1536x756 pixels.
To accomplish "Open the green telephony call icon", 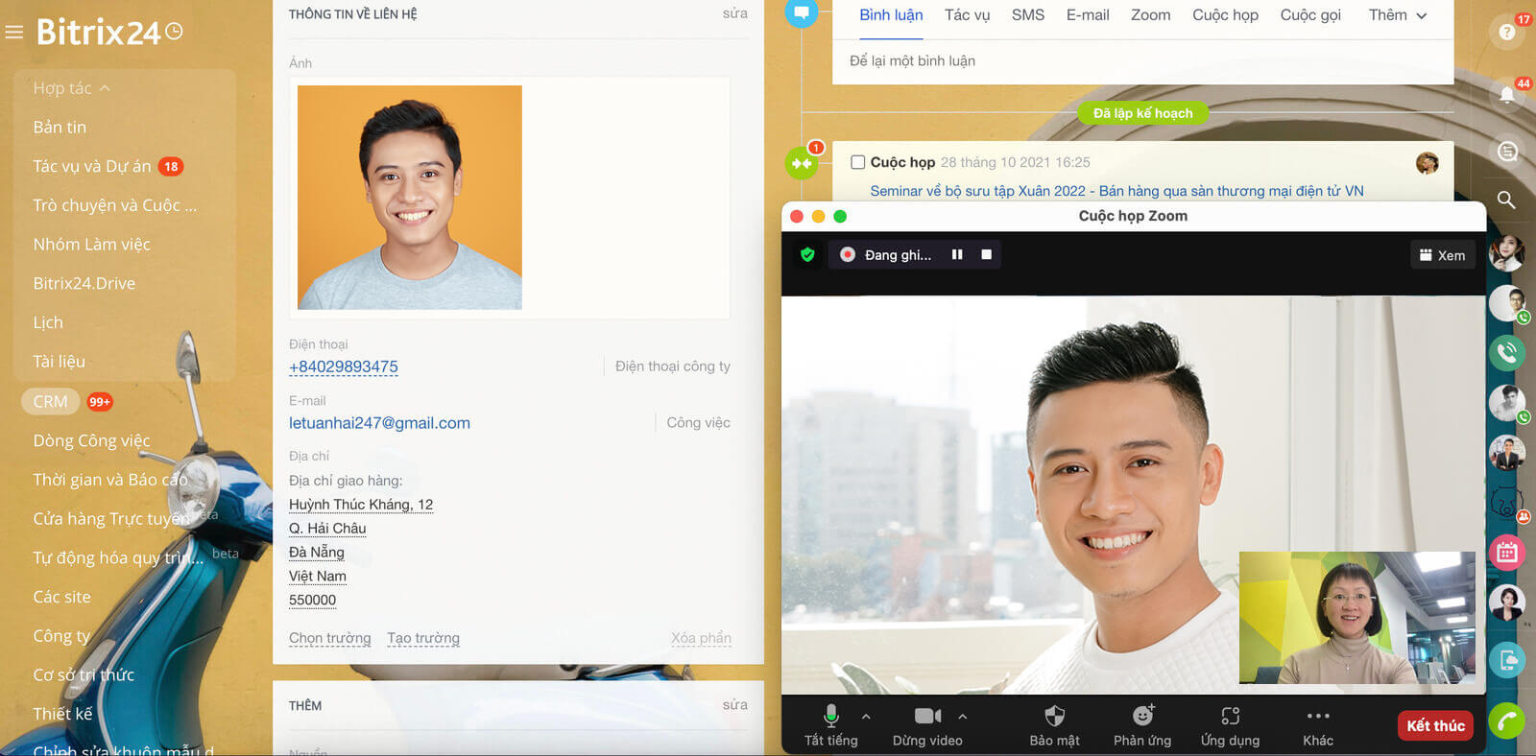I will click(1507, 352).
